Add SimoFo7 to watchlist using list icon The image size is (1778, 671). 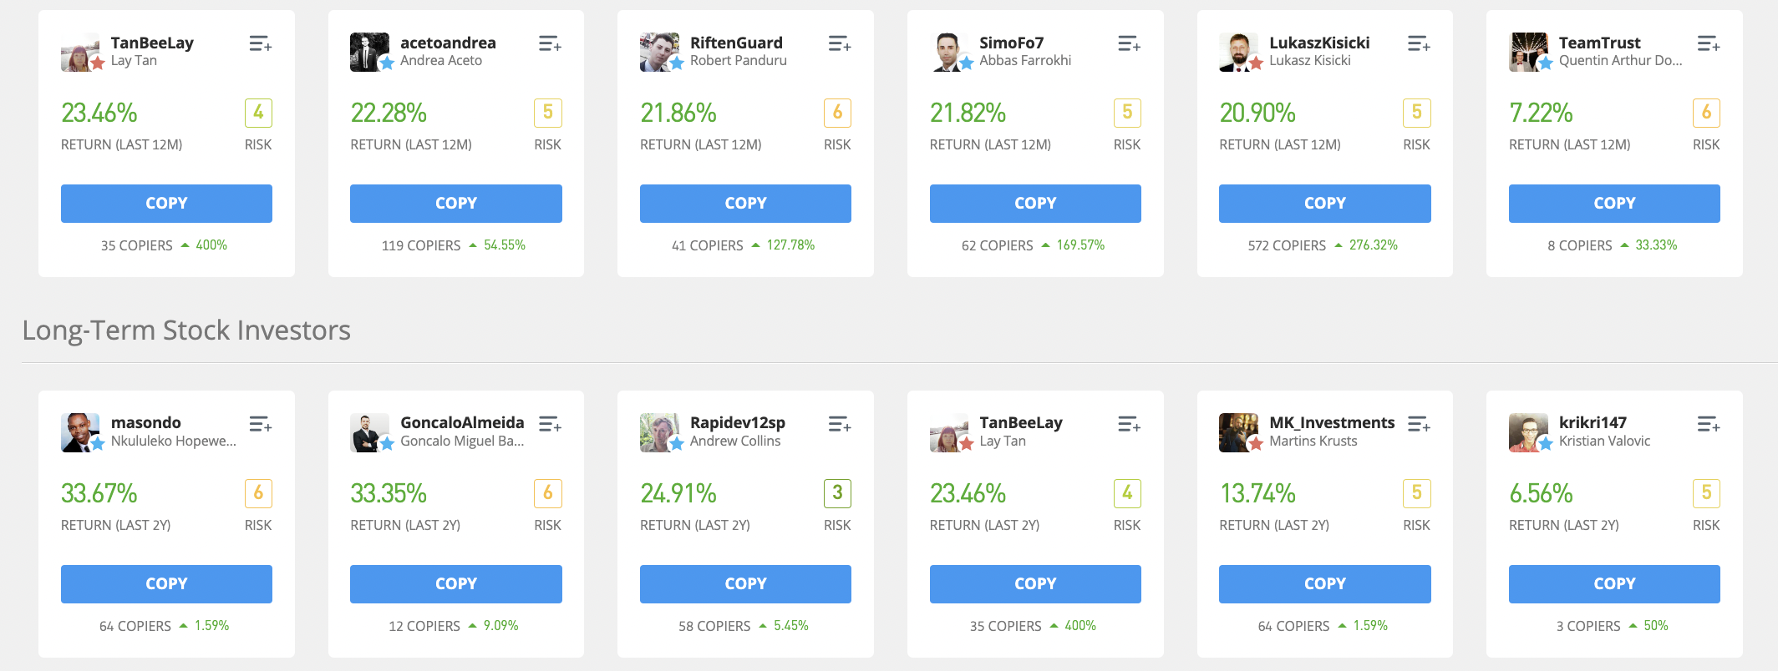1129,44
